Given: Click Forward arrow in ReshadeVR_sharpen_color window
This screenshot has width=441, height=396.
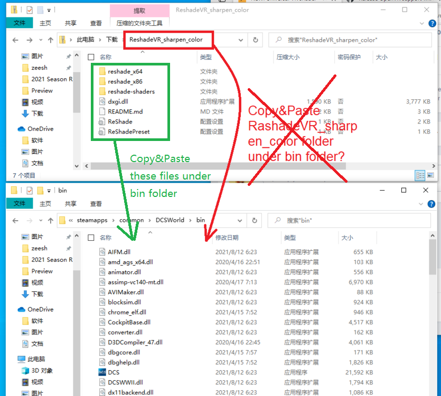Looking at the screenshot, I should 29,40.
